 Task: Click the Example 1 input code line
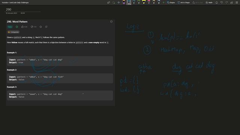point(36,60)
